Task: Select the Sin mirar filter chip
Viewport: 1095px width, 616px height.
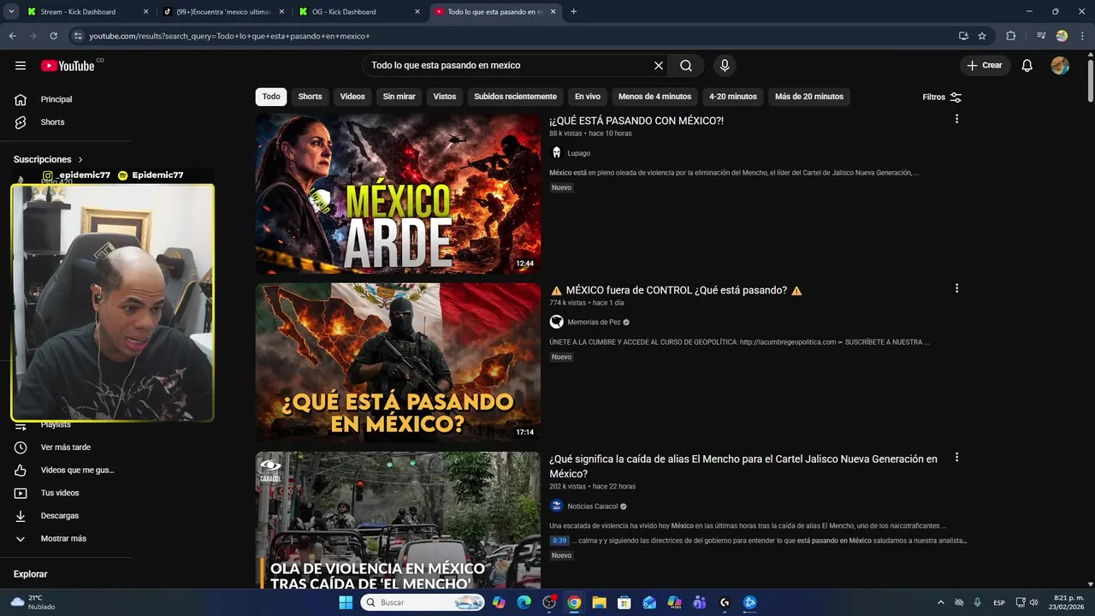Action: pyautogui.click(x=399, y=97)
